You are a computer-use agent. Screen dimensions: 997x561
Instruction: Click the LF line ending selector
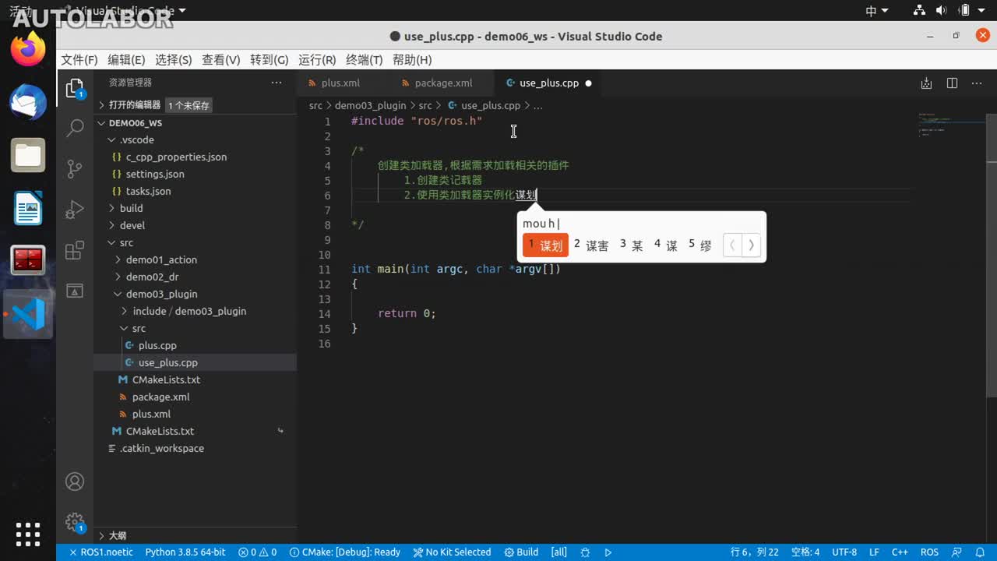(875, 552)
